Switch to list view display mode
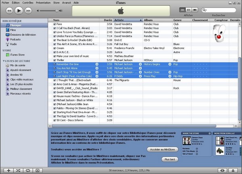Viewport: 242px width, 174px height. (x=182, y=10)
